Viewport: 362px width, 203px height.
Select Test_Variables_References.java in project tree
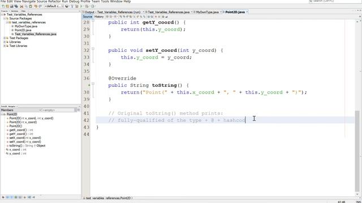(x=35, y=34)
